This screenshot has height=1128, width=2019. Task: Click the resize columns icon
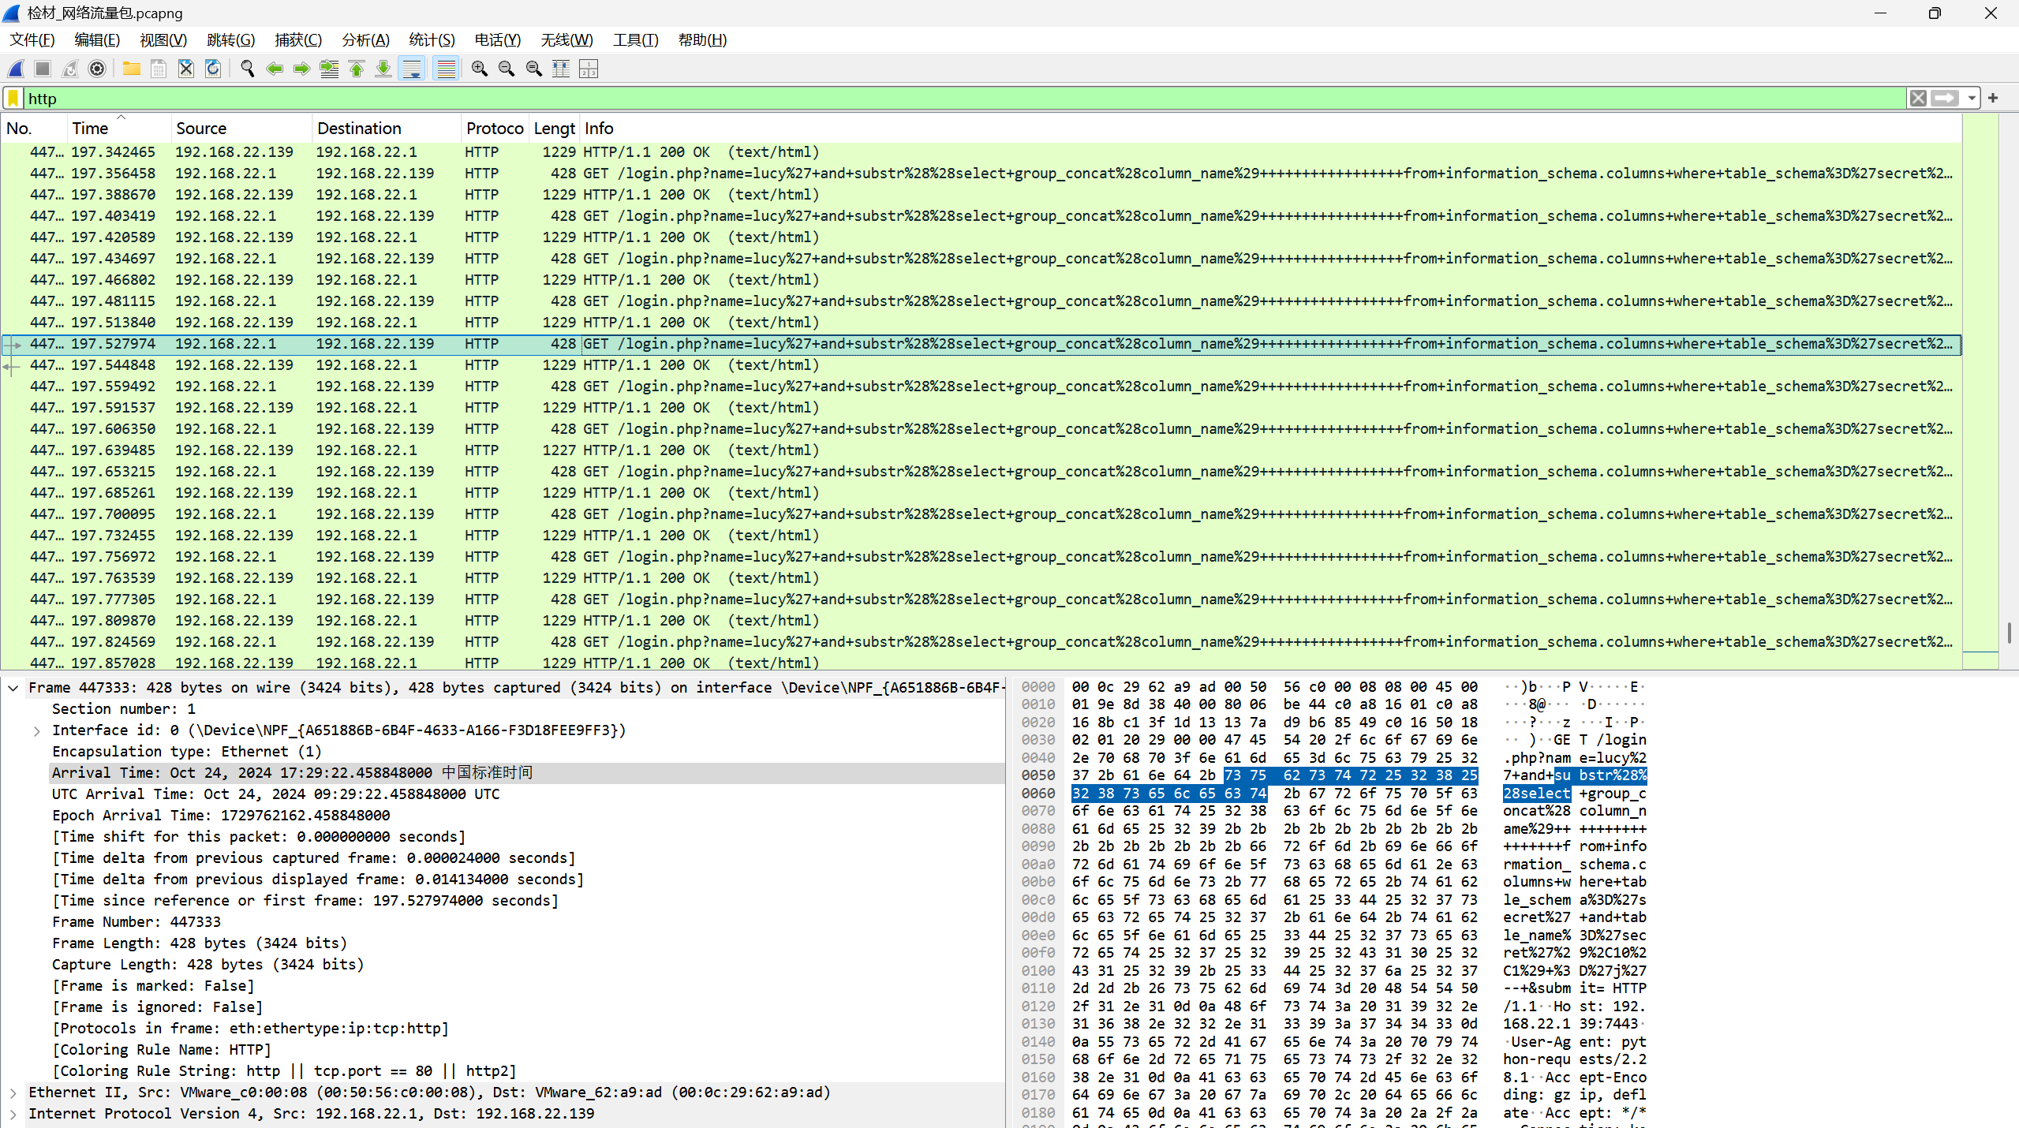[x=561, y=69]
